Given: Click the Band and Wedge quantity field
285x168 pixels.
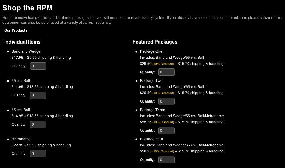Looking at the screenshot, I should (x=38, y=66).
